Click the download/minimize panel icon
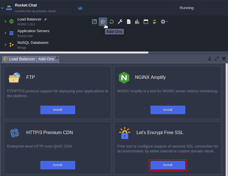The height and width of the screenshot is (176, 228). click(209, 59)
